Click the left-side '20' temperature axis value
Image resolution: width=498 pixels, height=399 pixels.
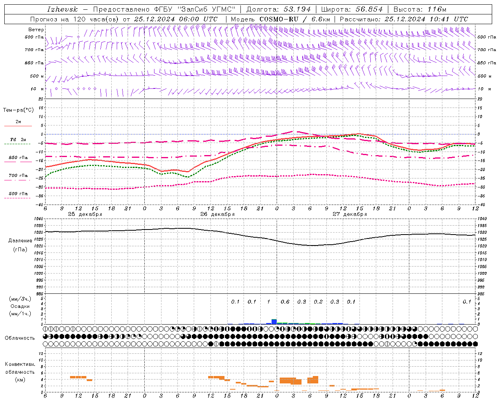point(41,99)
